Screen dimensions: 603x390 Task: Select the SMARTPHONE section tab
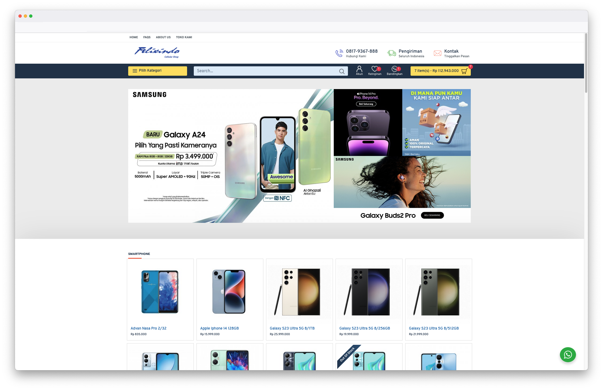139,254
